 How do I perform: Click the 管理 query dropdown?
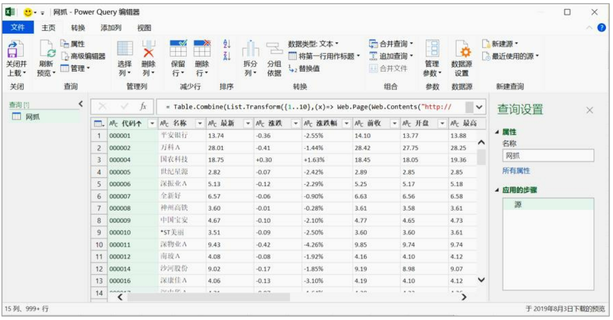(75, 68)
